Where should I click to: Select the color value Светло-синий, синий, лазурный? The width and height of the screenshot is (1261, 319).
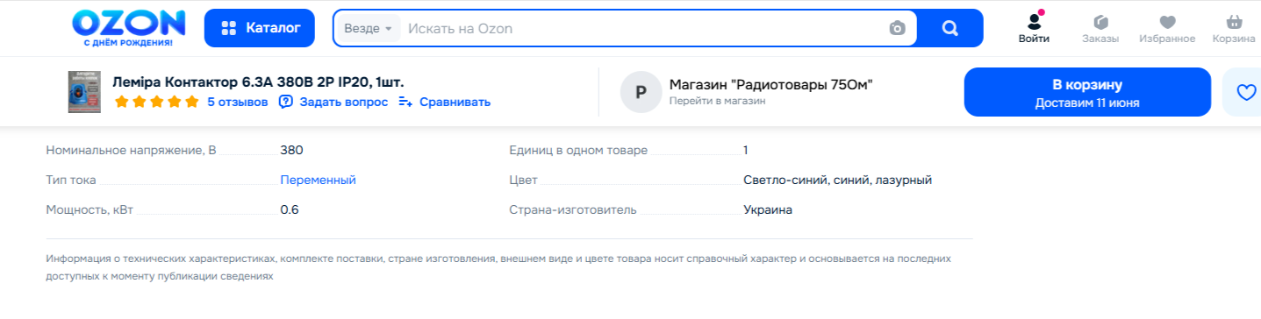837,180
